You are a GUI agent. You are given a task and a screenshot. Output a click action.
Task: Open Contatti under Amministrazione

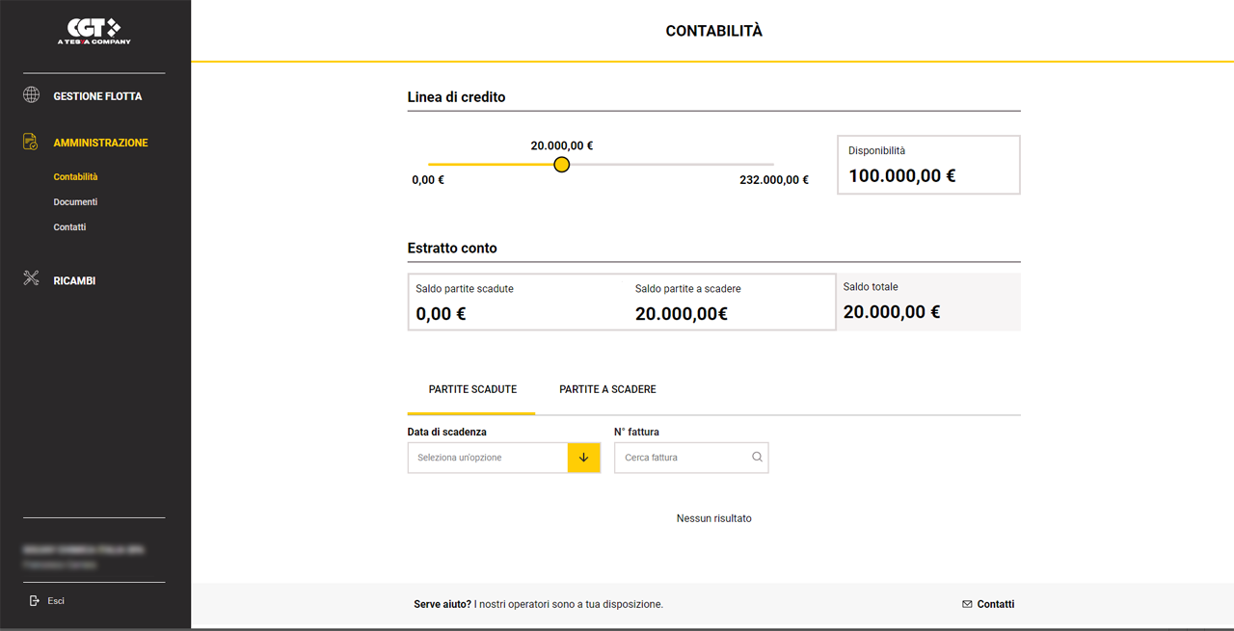tap(69, 227)
